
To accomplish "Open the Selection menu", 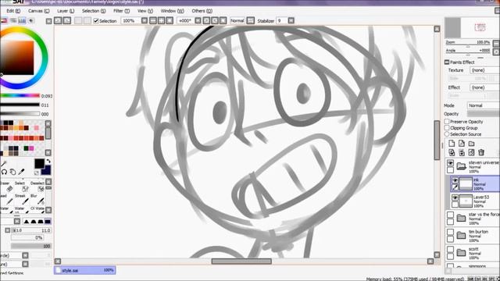I will pyautogui.click(x=94, y=11).
